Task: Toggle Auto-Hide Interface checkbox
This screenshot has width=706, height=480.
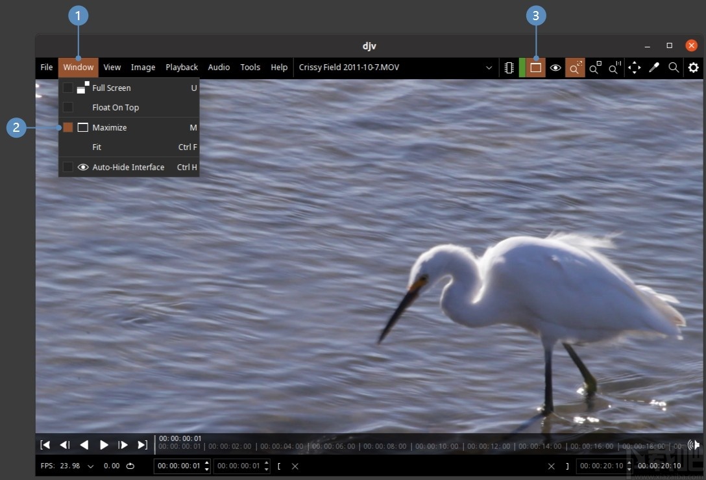Action: coord(68,167)
